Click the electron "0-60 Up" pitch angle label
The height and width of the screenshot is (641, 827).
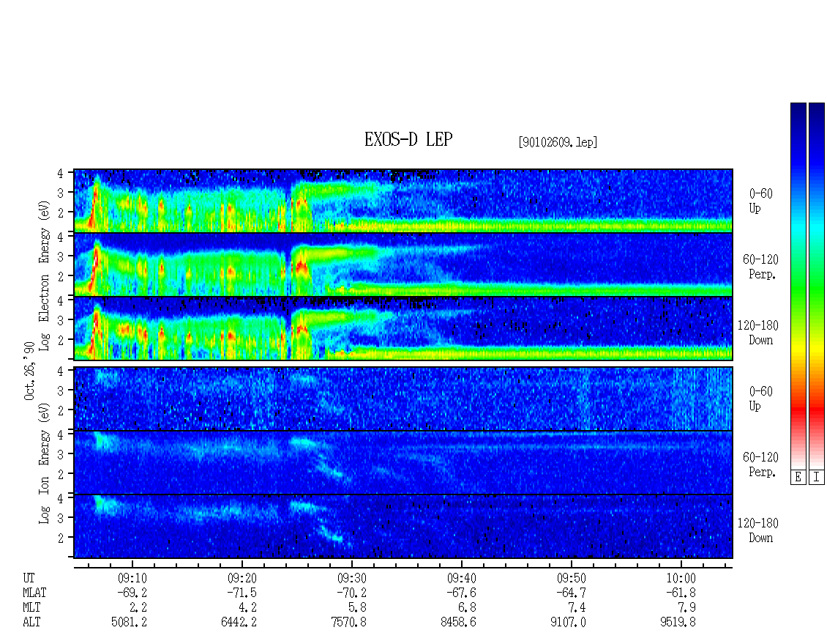point(760,201)
